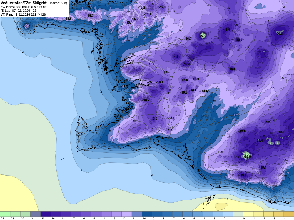The image size is (294, 220).
Task: Click the valid time "VT: Fim. 12.02.2026 20Z"
Action: coord(19,14)
